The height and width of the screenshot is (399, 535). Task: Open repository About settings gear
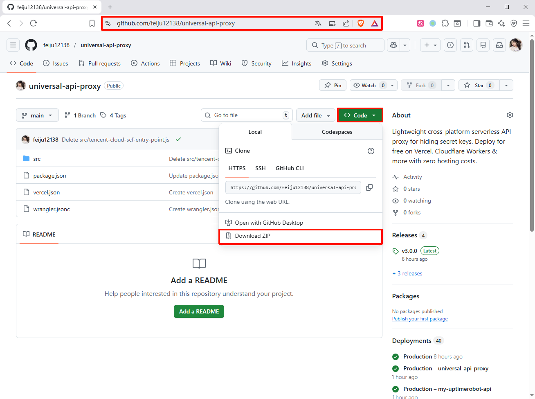tap(510, 115)
